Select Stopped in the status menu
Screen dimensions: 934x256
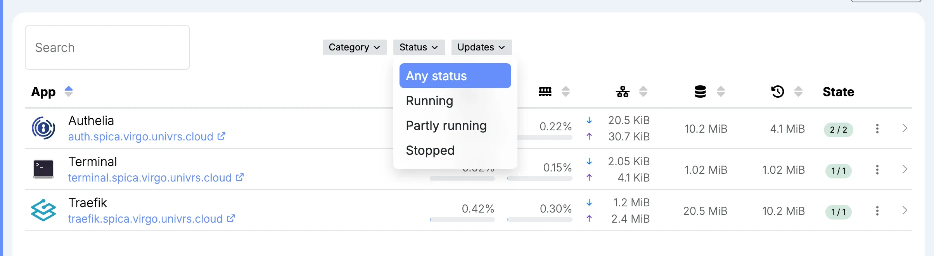455,150
